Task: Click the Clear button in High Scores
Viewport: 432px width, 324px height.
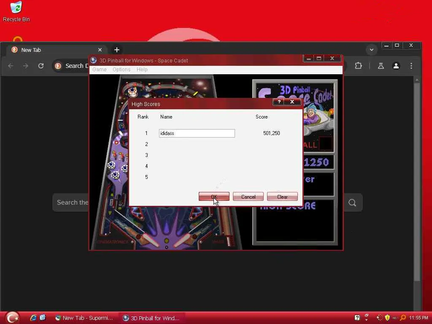Action: coord(282,197)
